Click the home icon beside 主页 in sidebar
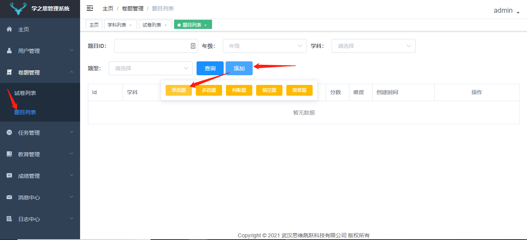Screen dimensions: 527x240 (x=9, y=29)
